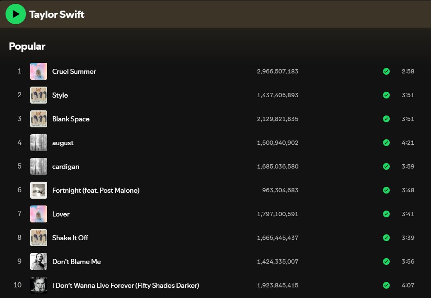This screenshot has height=298, width=431.
Task: Click play count 1,437,405,893
Action: pos(278,95)
